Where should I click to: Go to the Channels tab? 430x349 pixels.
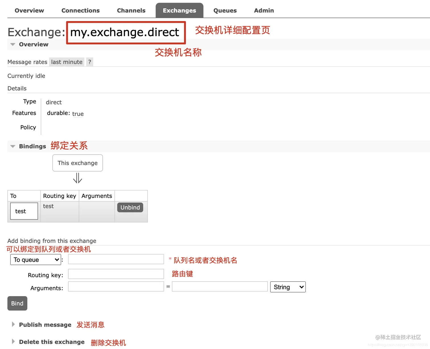(x=131, y=11)
